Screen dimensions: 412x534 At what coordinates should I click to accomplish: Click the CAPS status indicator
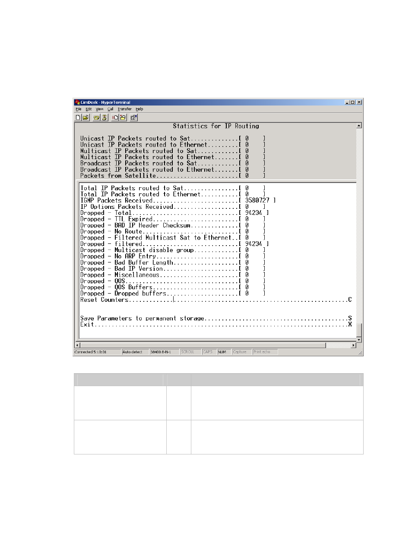tap(209, 352)
